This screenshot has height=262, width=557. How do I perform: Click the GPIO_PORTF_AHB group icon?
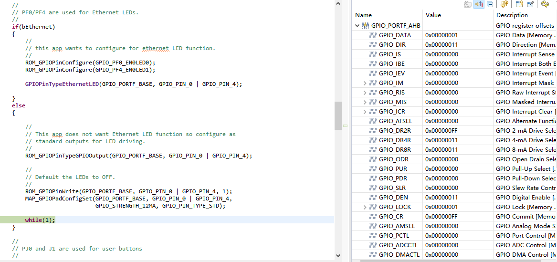click(365, 26)
